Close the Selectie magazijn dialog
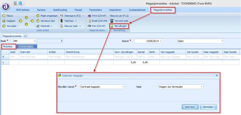The height and width of the screenshot is (115, 241). pos(217,75)
